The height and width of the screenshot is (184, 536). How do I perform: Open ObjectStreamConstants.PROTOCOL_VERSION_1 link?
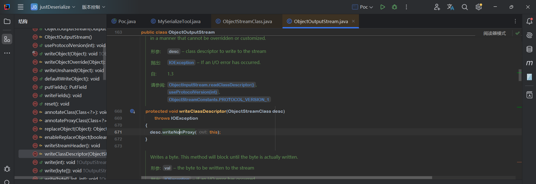pos(219,100)
